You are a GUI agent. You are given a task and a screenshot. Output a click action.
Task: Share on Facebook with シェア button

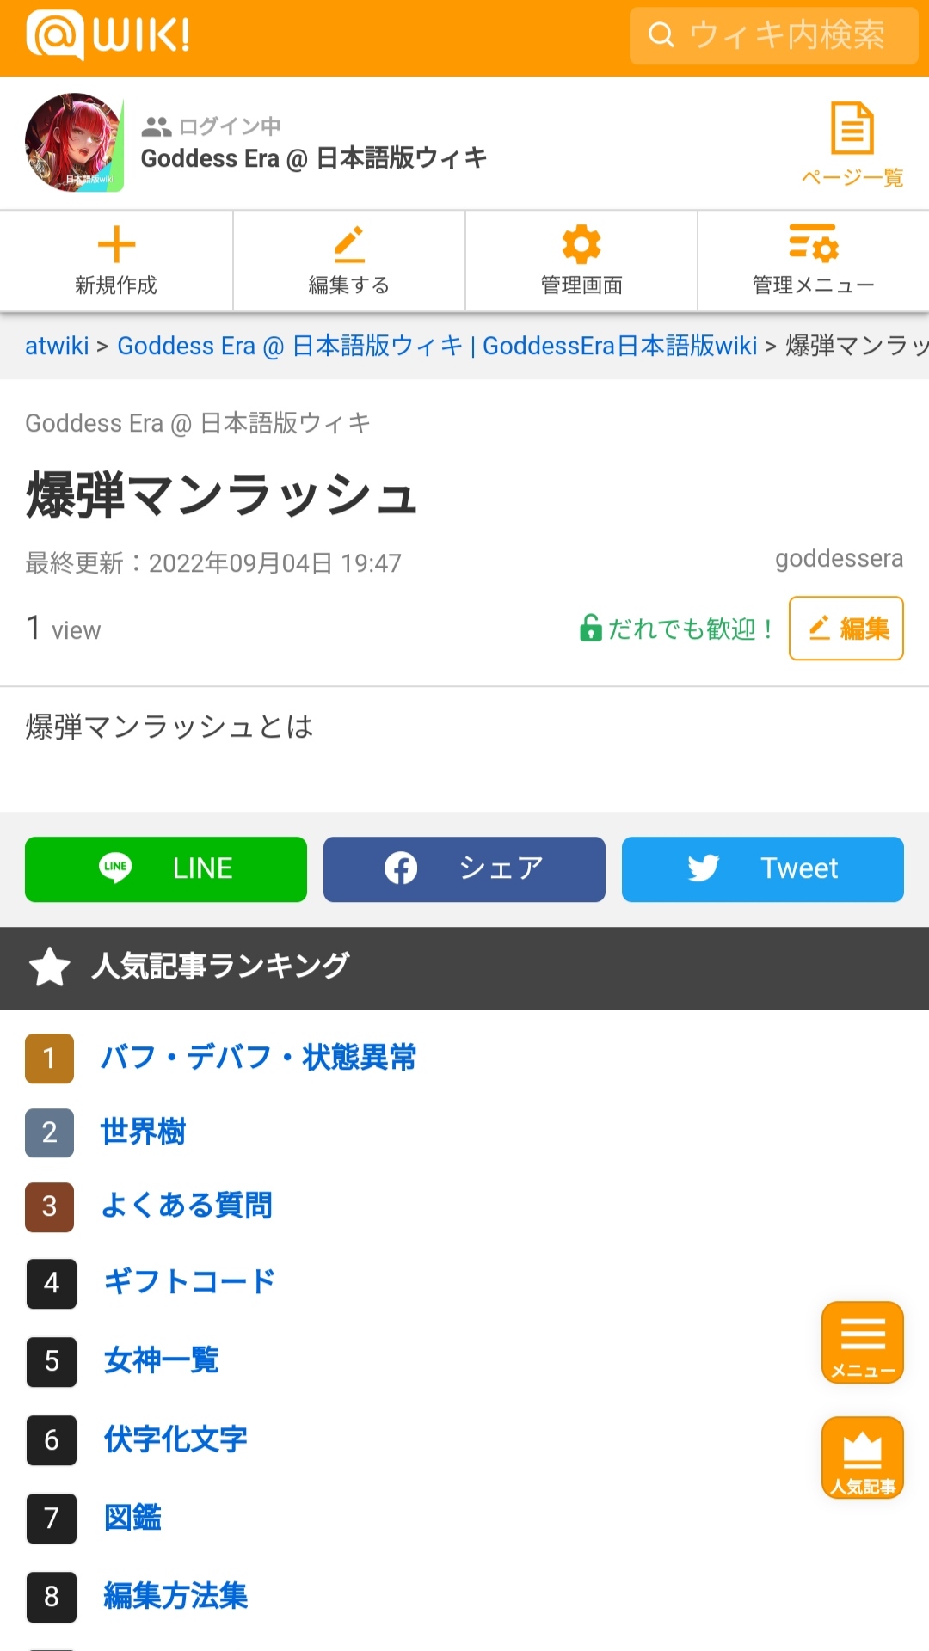pyautogui.click(x=464, y=868)
